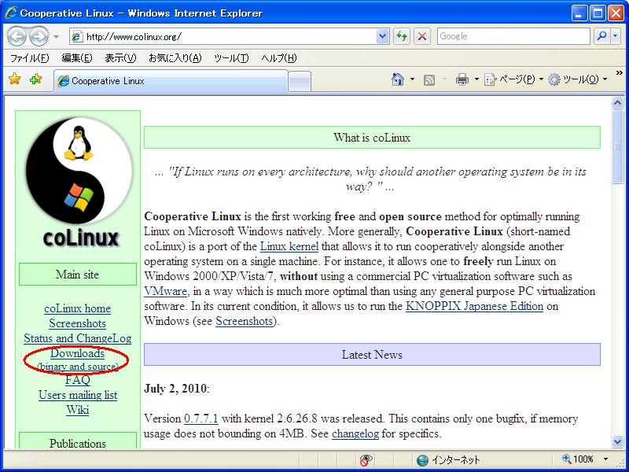Click the Screenshots link in the paragraph

pyautogui.click(x=245, y=321)
